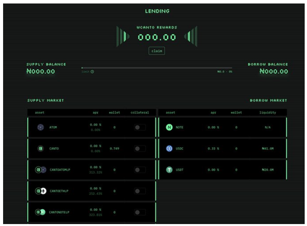307x226 pixels.
Task: Click the borrow limit percentage readout
Action: (225, 72)
